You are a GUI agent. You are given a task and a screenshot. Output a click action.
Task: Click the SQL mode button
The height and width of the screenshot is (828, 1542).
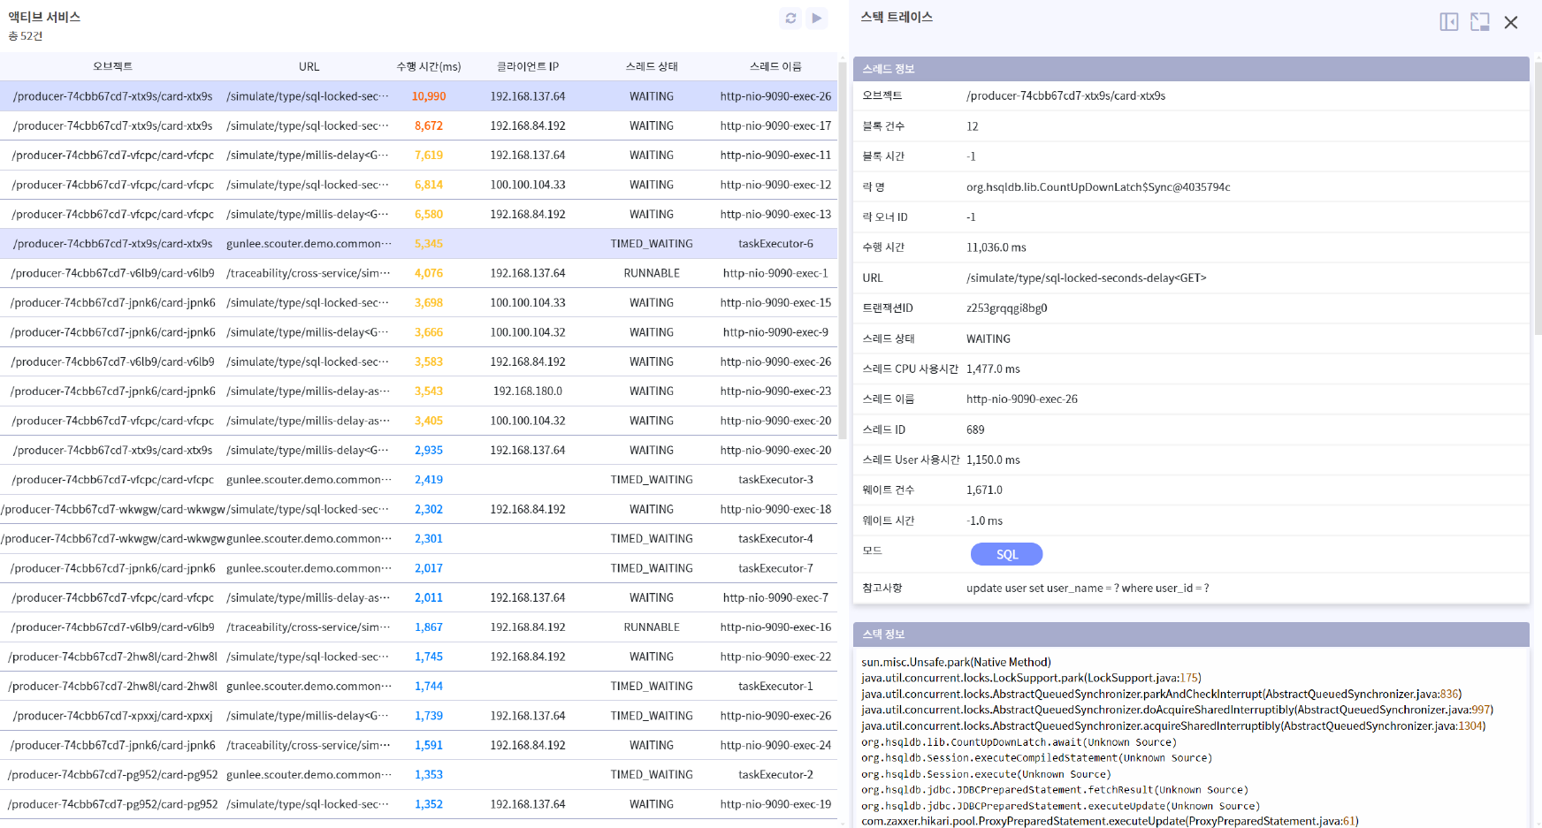(1006, 554)
